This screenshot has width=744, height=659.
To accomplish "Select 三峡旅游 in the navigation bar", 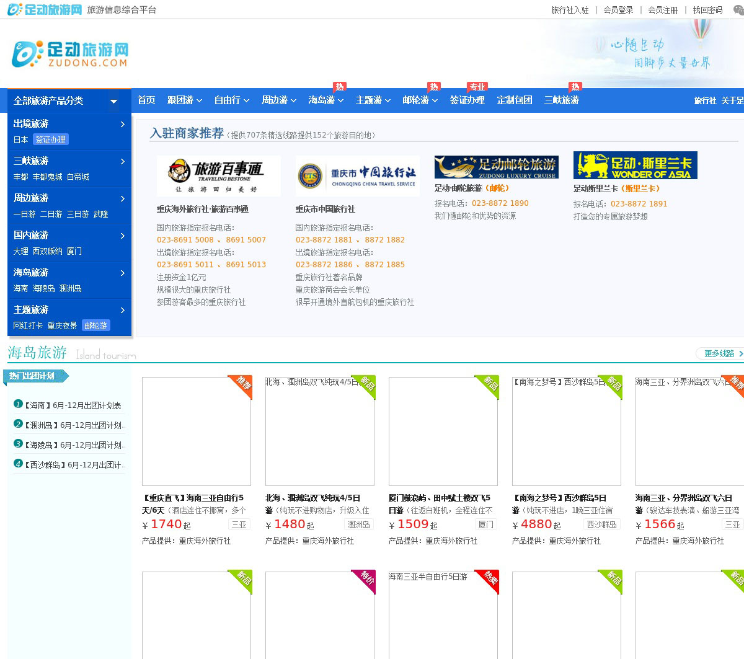I will point(562,100).
